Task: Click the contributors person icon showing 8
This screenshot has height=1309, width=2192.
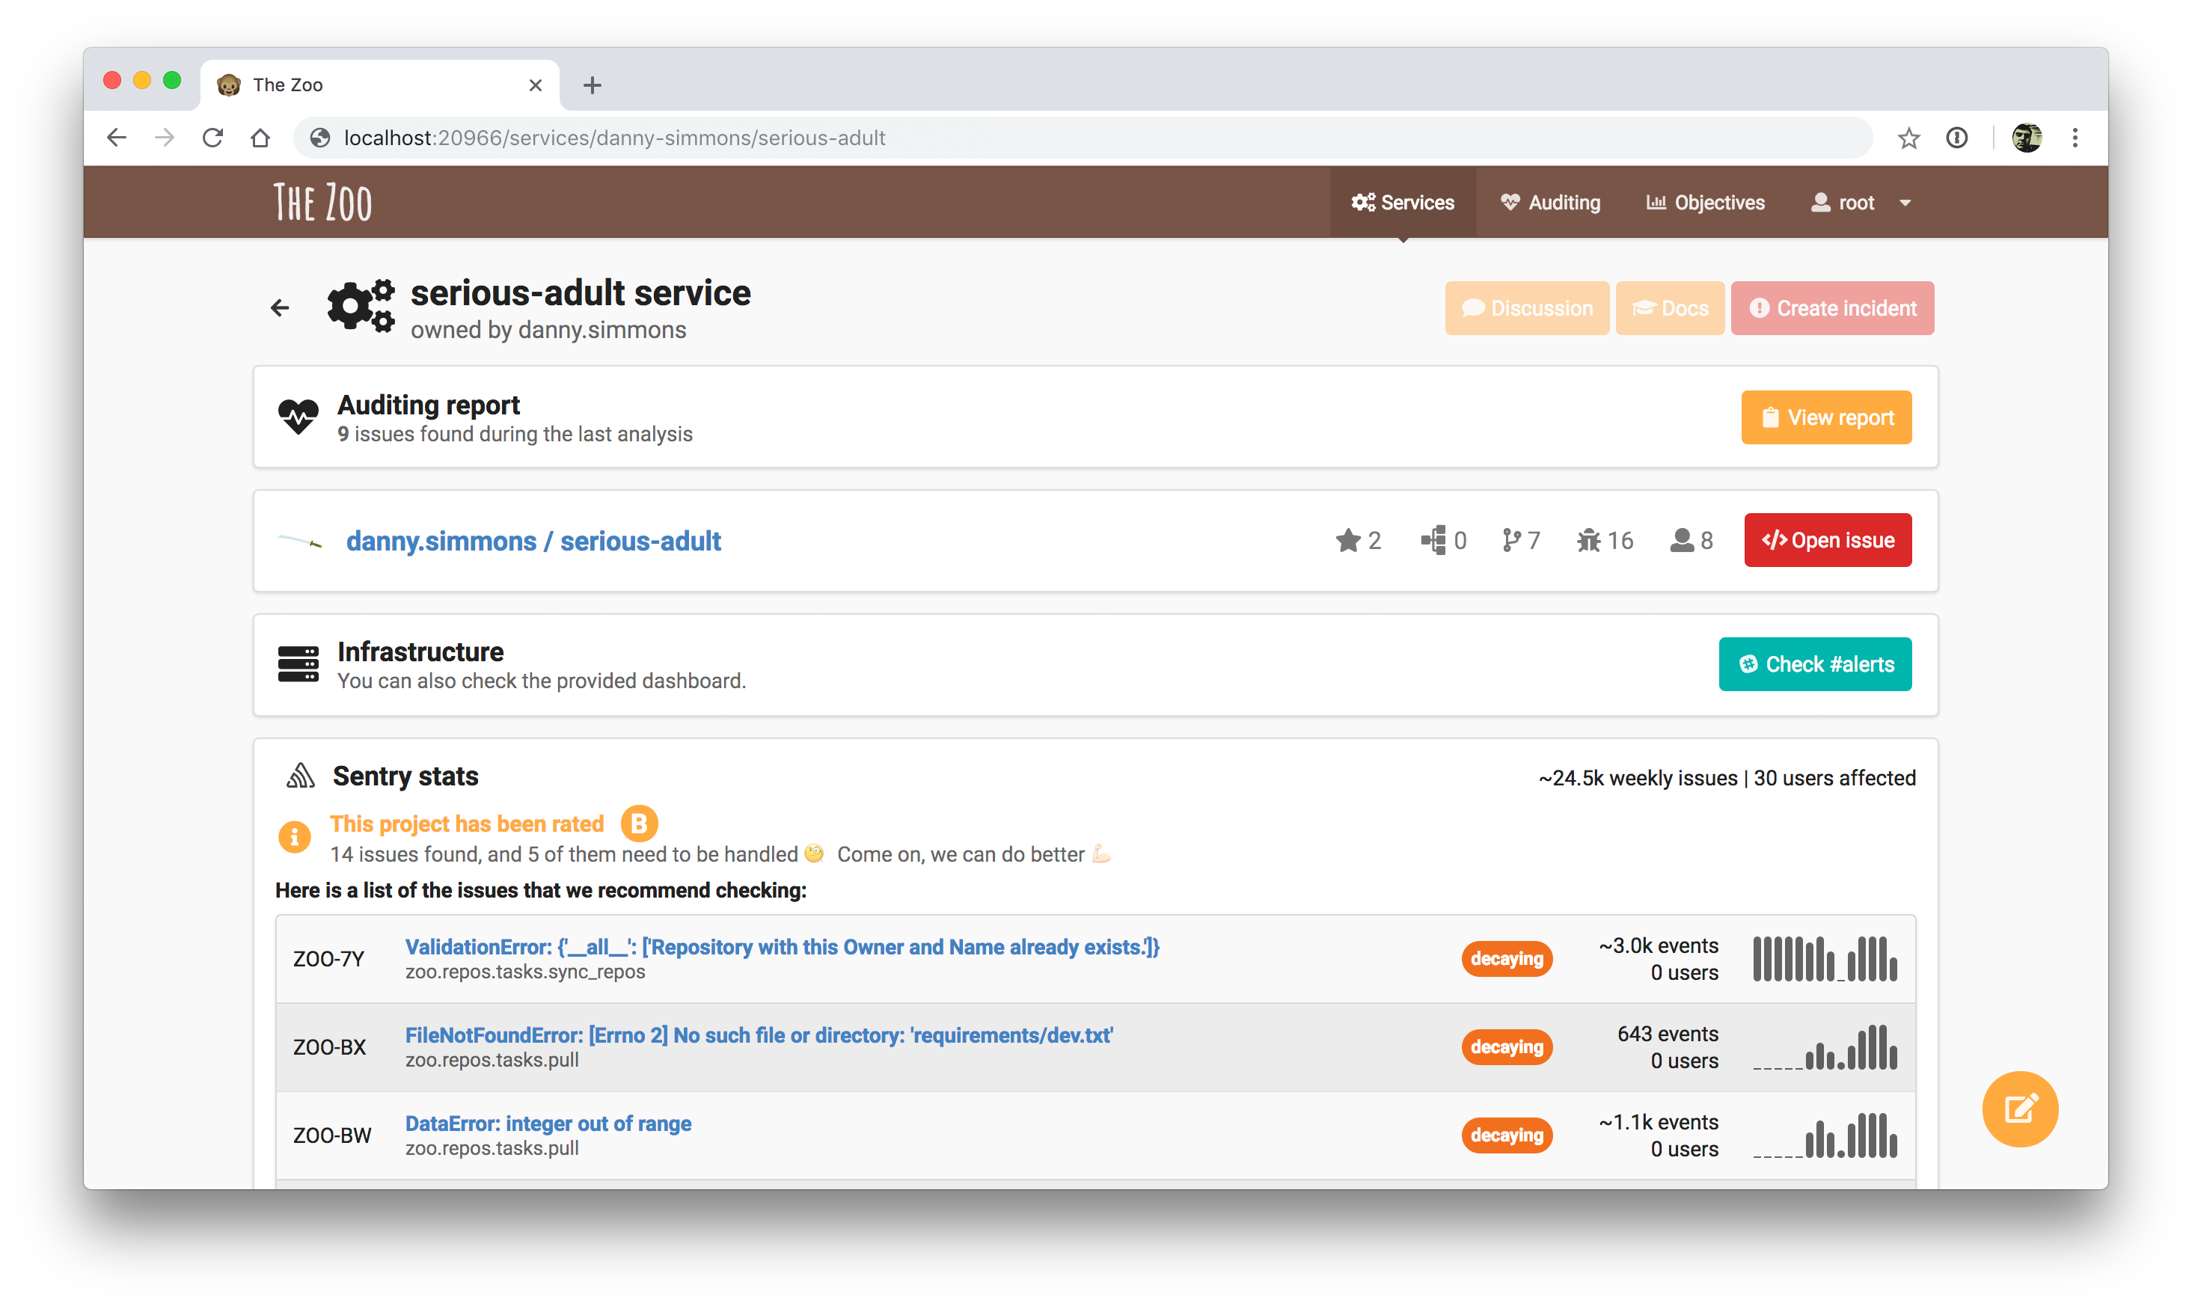Action: click(x=1681, y=541)
